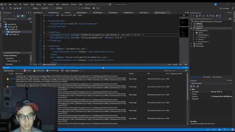
Task: Click the Error List search magnifier icon
Action: (x=186, y=71)
